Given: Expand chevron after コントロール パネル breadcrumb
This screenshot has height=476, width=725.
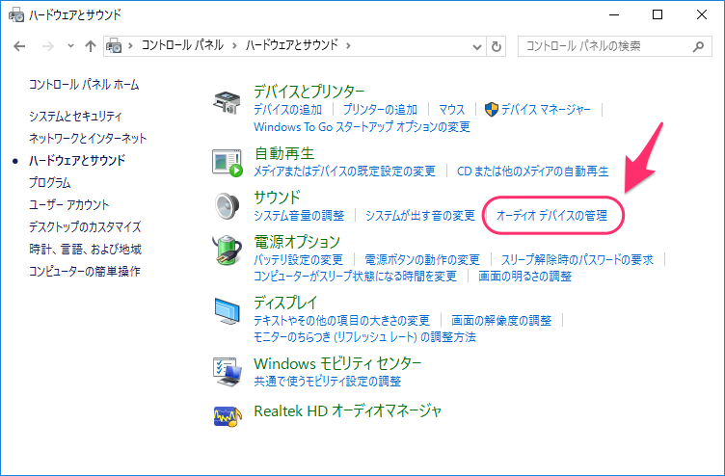Looking at the screenshot, I should click(x=235, y=45).
